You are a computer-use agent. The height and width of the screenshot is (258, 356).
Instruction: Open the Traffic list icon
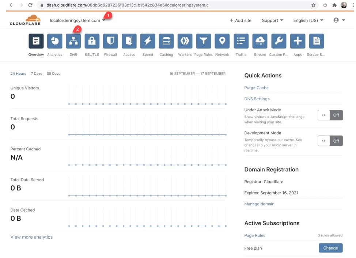click(241, 41)
